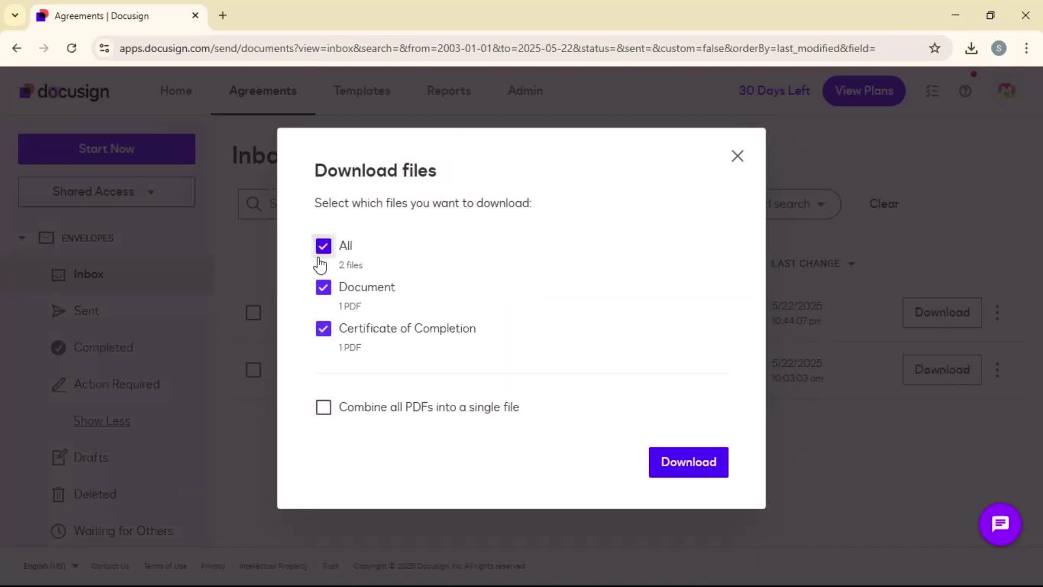Enable Combine all PDFs into single file
Screen dimensions: 1043x587
(x=323, y=407)
